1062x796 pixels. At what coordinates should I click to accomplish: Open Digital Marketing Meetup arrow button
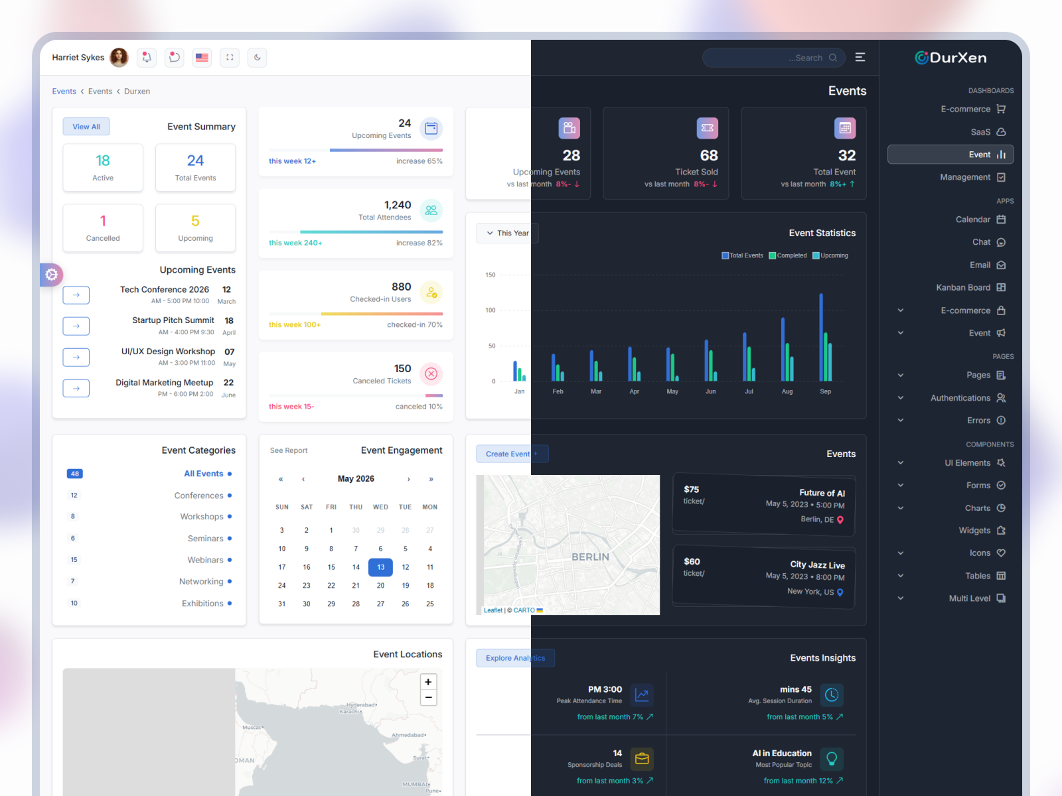click(76, 388)
